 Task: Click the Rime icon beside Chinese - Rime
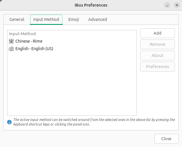coord(11,41)
